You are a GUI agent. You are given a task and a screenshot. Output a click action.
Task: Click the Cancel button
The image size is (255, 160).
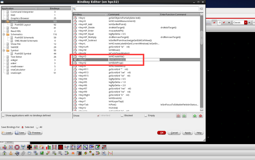174,133
